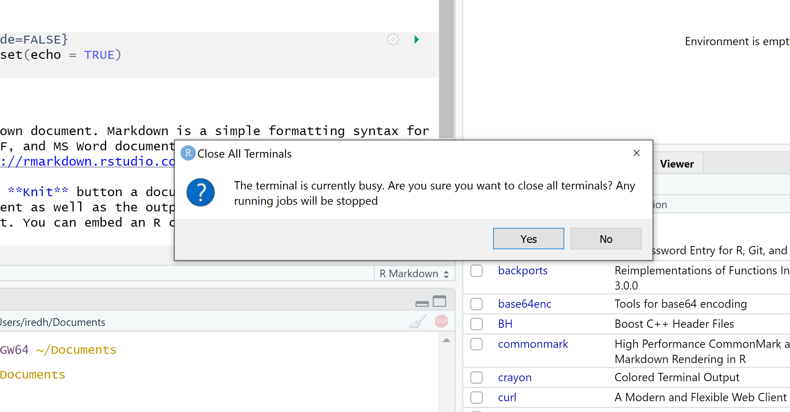Open the commonmark package documentation link

(533, 344)
